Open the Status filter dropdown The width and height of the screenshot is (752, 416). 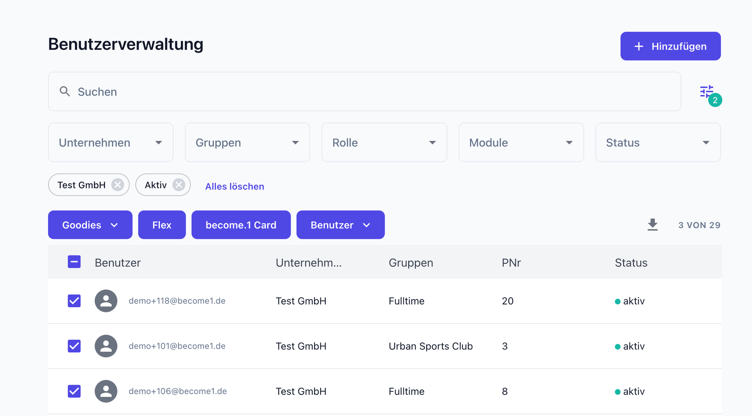click(658, 142)
